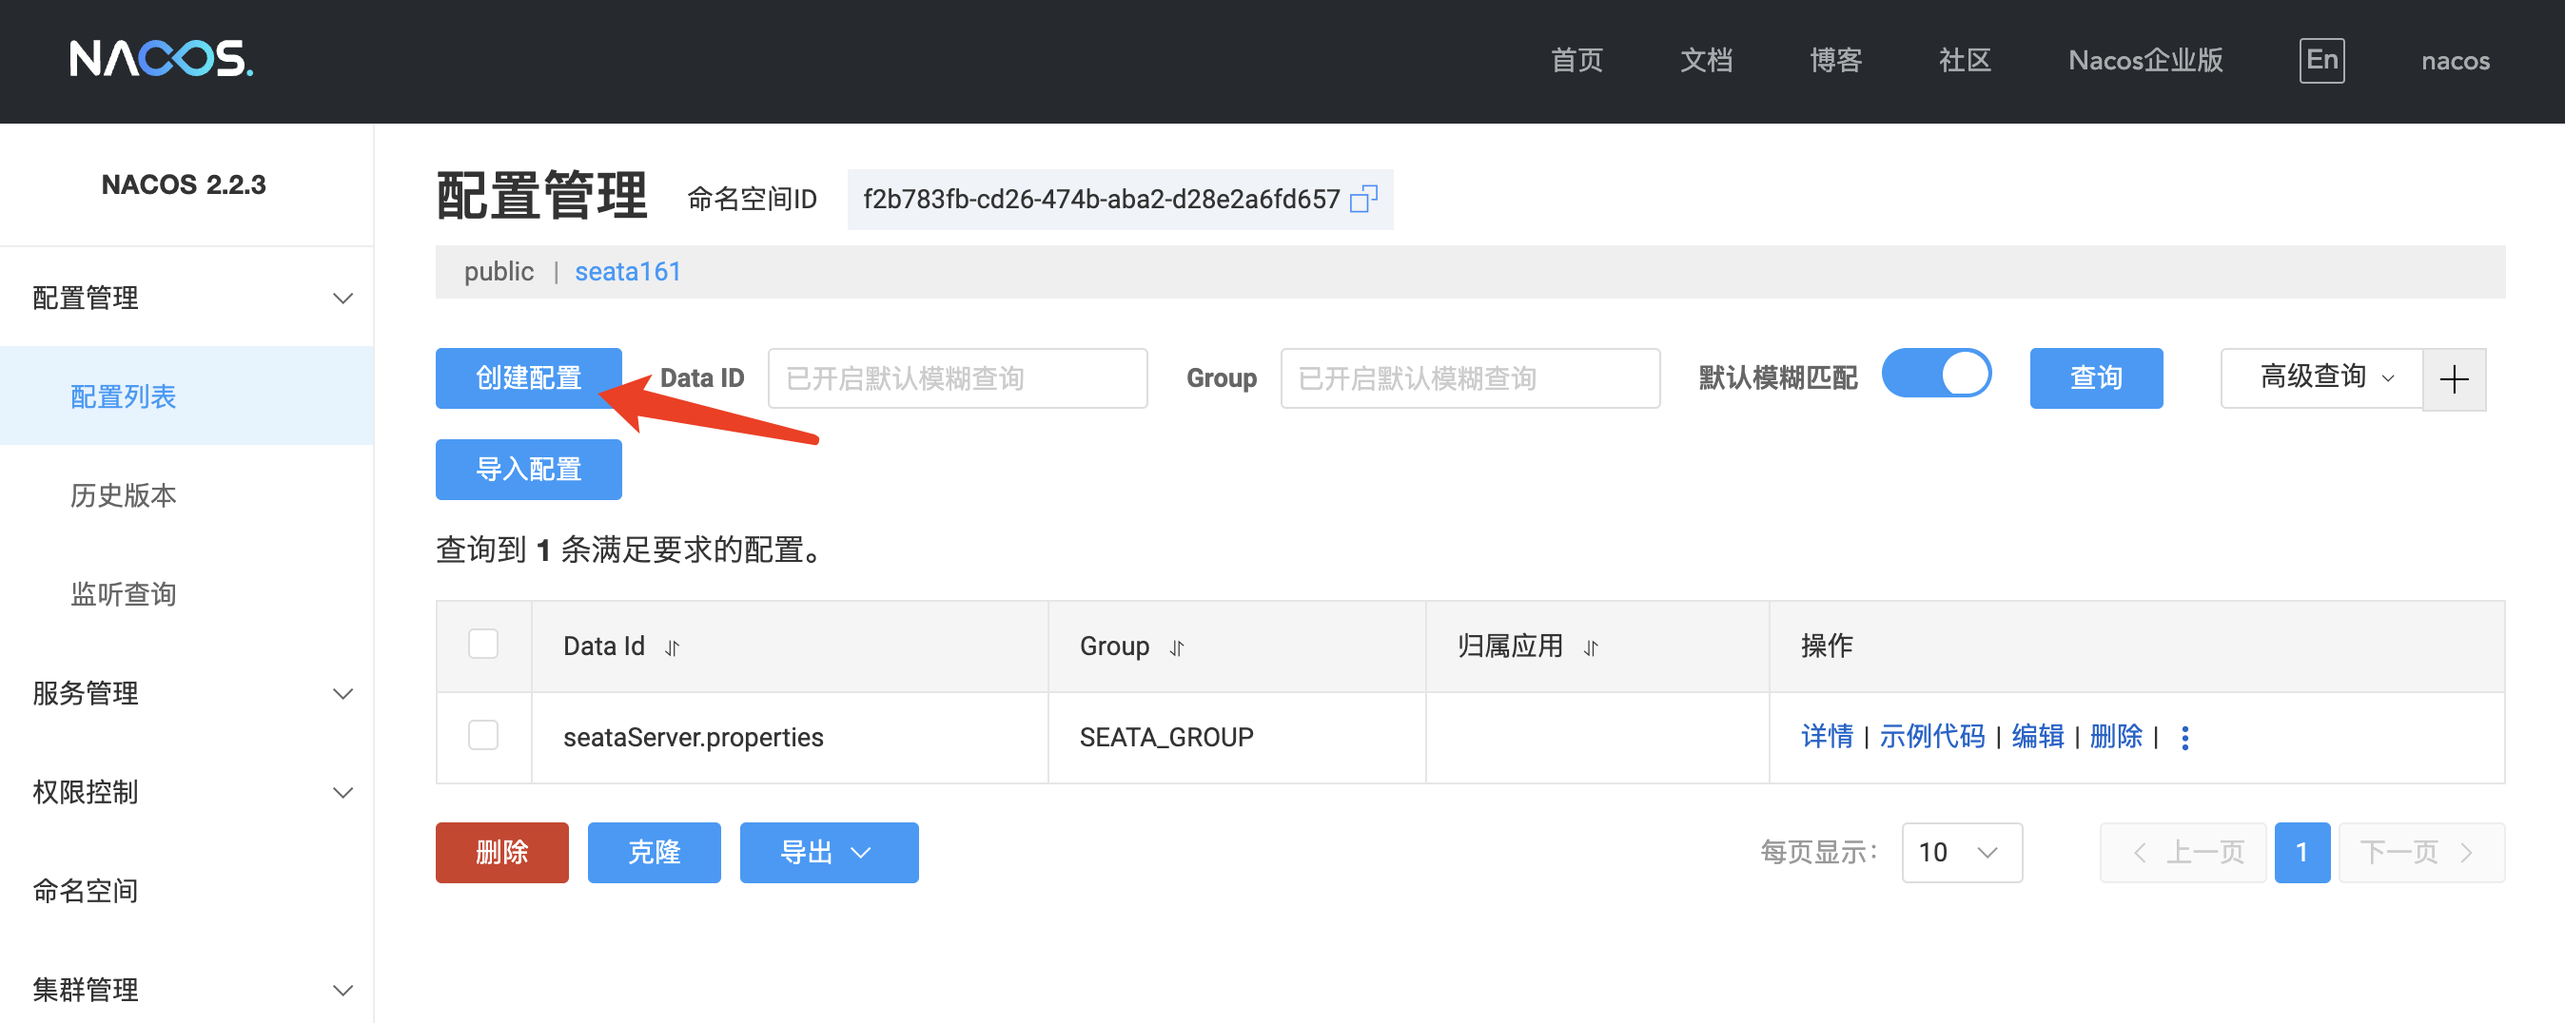2565x1023 pixels.
Task: Click 编辑 for seataServer.properties
Action: tap(2037, 738)
